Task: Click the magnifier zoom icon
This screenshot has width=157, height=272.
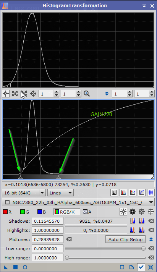Action: (87, 94)
